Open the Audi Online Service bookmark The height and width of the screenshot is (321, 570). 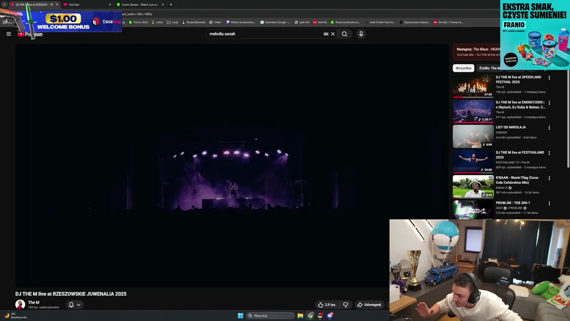click(379, 22)
